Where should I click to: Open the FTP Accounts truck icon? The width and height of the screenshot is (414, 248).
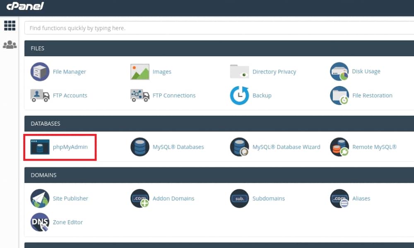(40, 95)
